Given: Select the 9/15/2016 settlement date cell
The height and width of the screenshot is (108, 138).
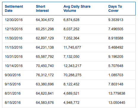Looking at the screenshot, I should pyautogui.click(x=13, y=84).
